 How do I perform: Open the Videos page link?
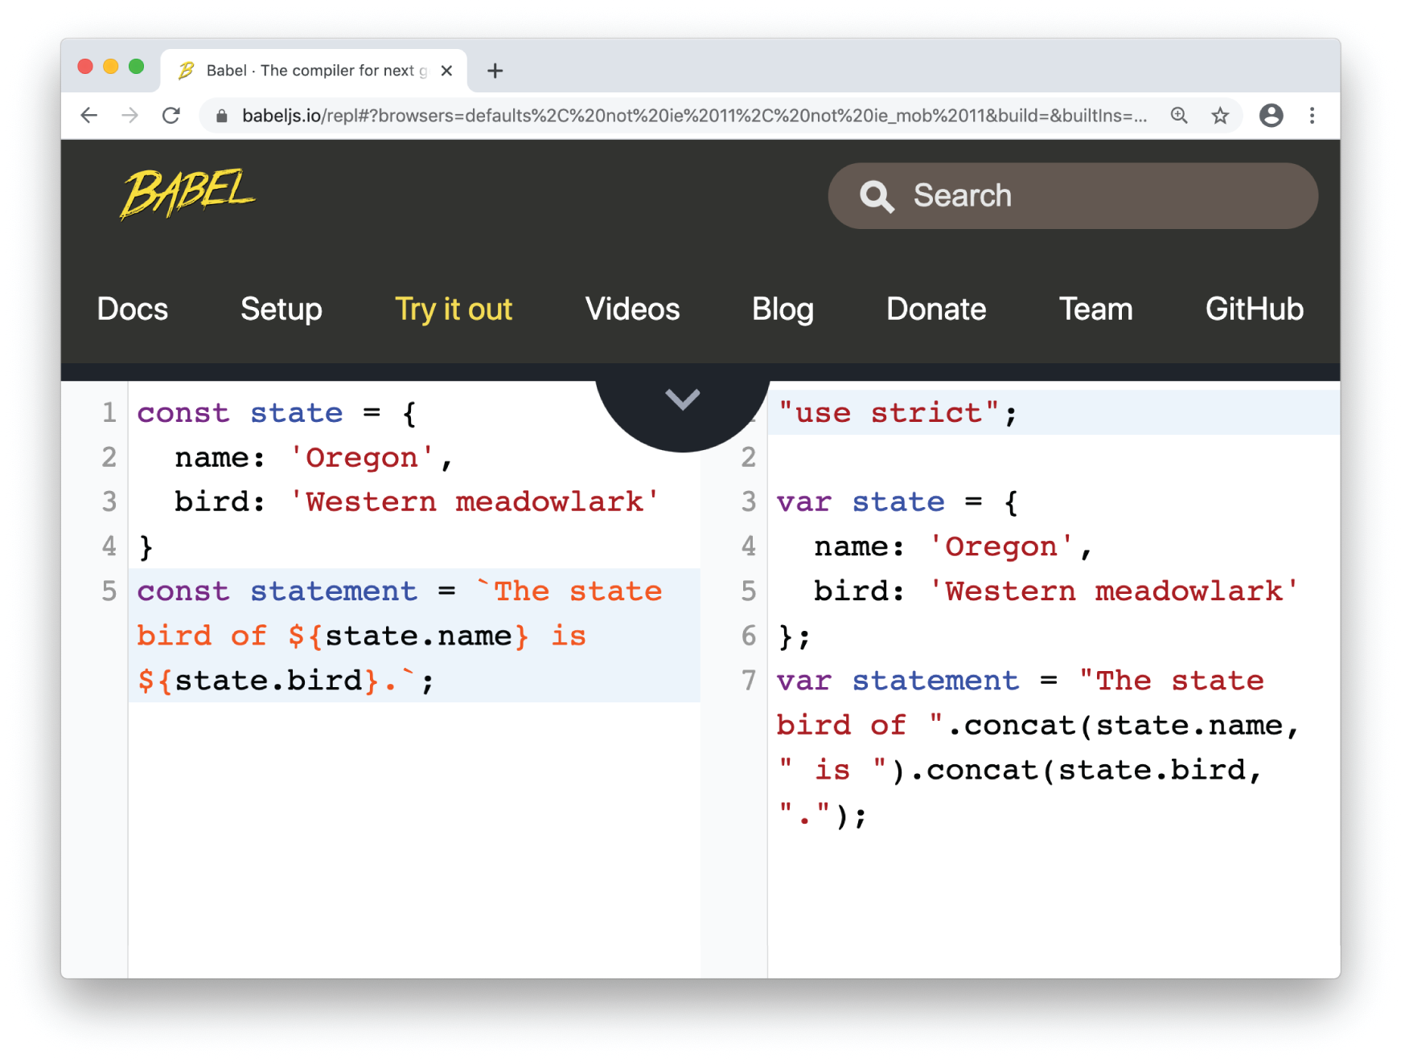pos(632,309)
